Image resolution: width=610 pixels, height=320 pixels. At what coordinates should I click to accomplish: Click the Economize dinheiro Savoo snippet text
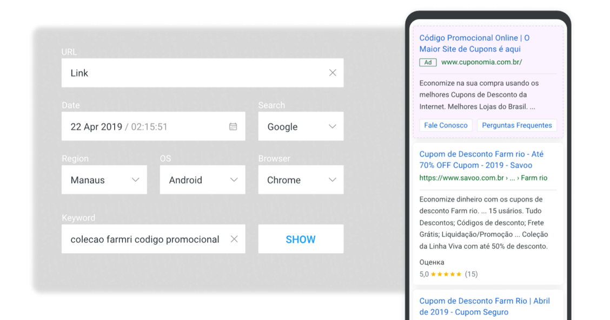point(483,222)
